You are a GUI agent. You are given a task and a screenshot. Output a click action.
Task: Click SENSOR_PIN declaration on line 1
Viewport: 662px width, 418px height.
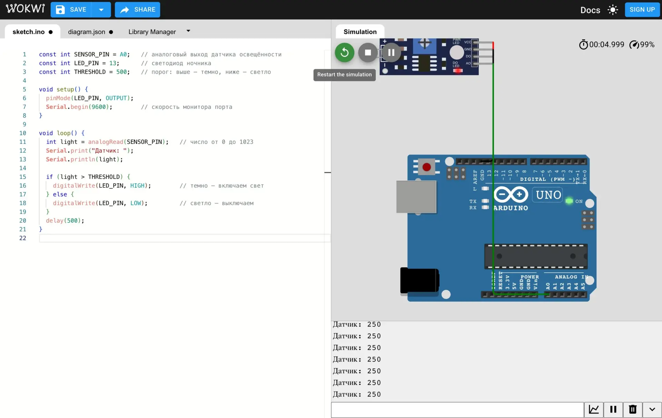point(84,54)
